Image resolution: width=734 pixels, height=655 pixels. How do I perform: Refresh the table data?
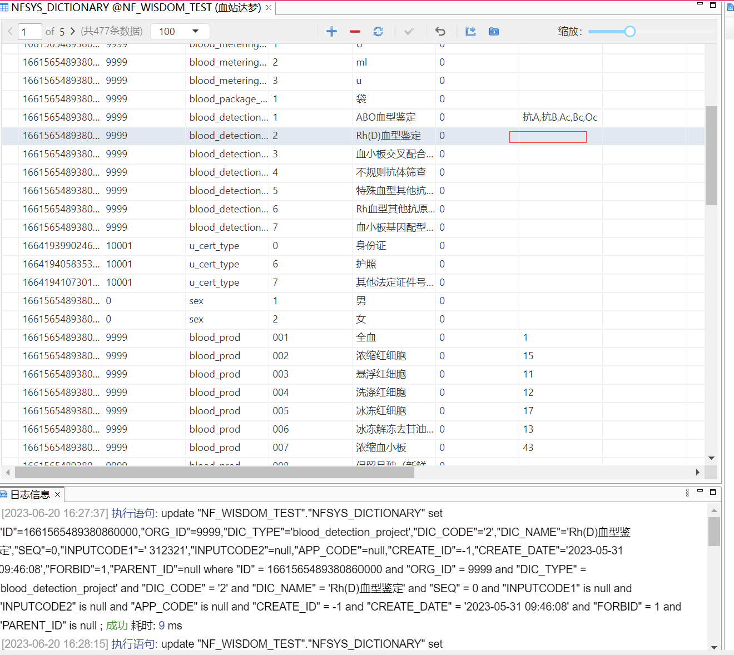pyautogui.click(x=378, y=32)
